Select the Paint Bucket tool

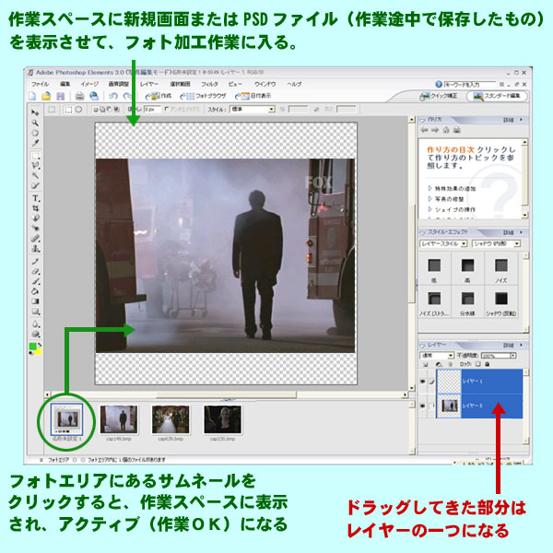[35, 291]
